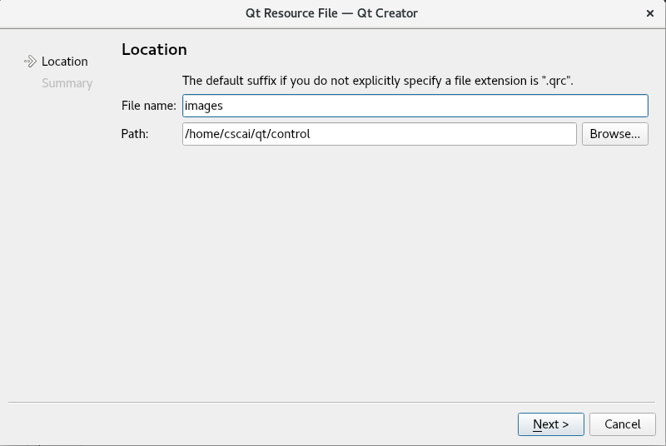The image size is (666, 446).
Task: Focus the Path input field
Action: [380, 134]
